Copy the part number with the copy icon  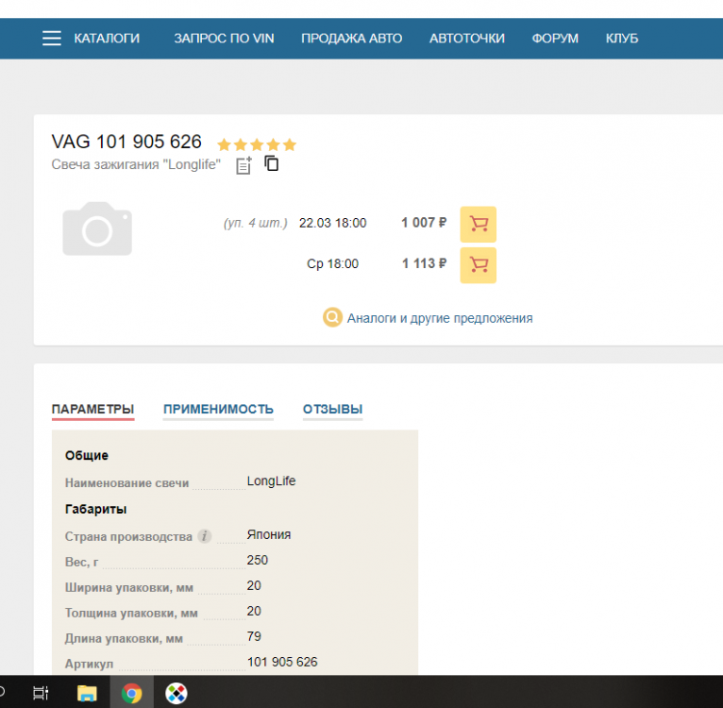click(272, 164)
